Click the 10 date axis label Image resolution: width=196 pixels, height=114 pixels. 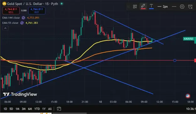[100, 102]
